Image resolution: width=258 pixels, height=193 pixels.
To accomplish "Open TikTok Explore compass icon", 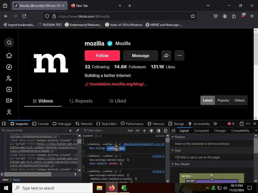I will (9, 67).
